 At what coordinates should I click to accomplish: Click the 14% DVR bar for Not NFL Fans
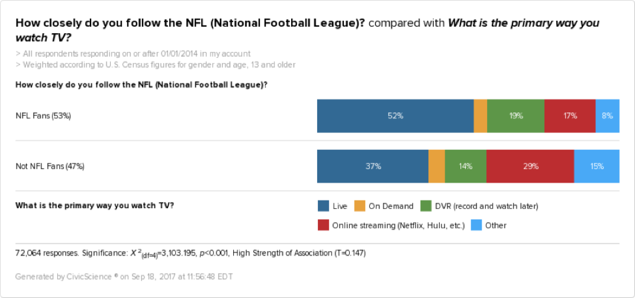click(465, 166)
